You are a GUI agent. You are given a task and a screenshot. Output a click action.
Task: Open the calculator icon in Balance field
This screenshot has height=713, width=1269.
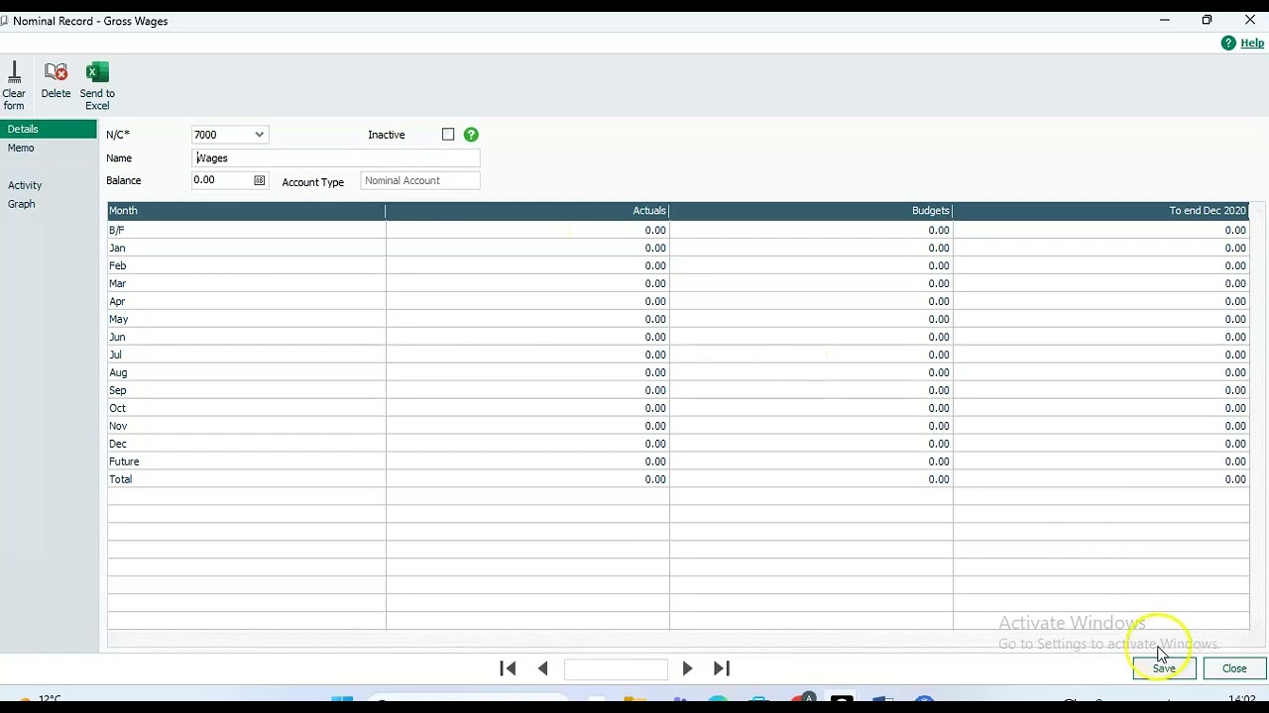(260, 180)
